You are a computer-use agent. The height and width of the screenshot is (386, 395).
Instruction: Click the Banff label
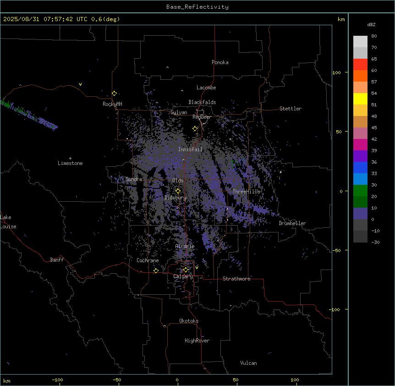[57, 260]
